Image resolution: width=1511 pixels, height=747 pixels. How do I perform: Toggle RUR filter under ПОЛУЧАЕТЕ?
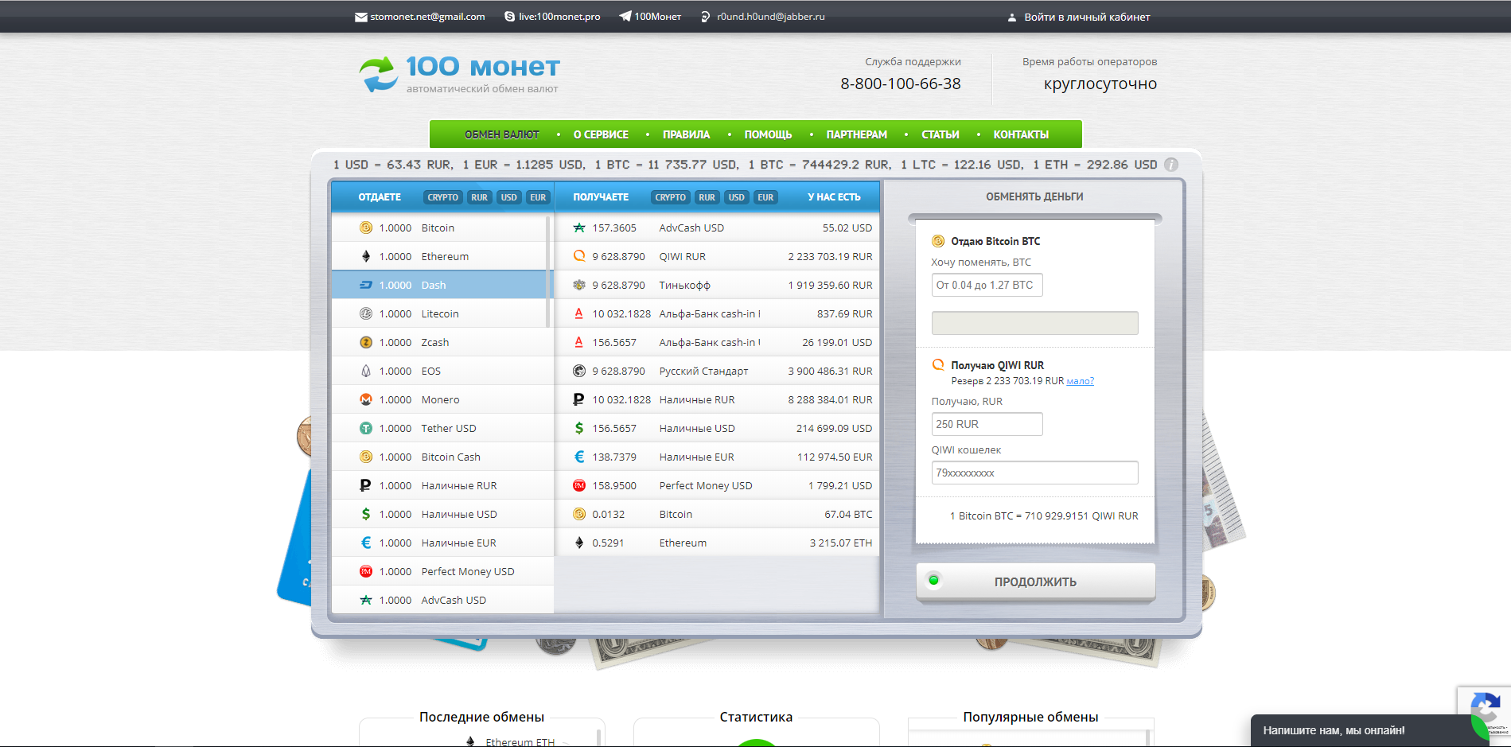tap(707, 197)
